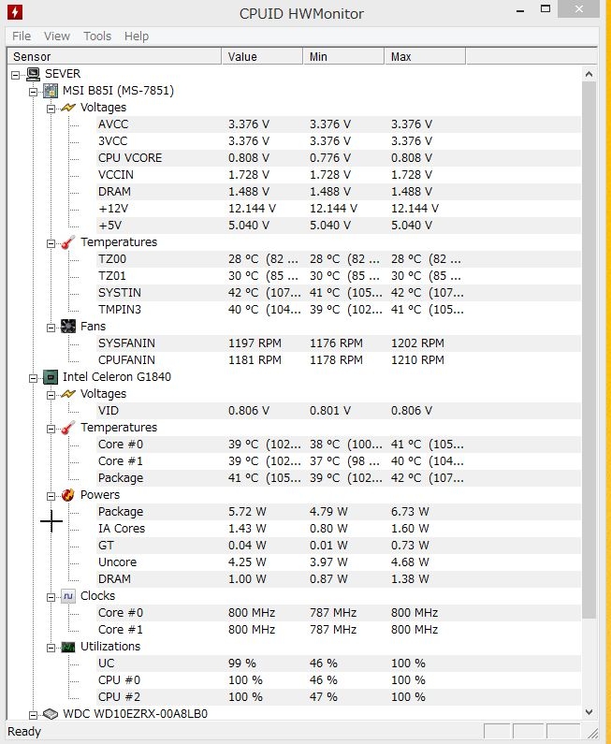Image resolution: width=611 pixels, height=744 pixels.
Task: Click the scrollbar down arrow
Action: (589, 712)
